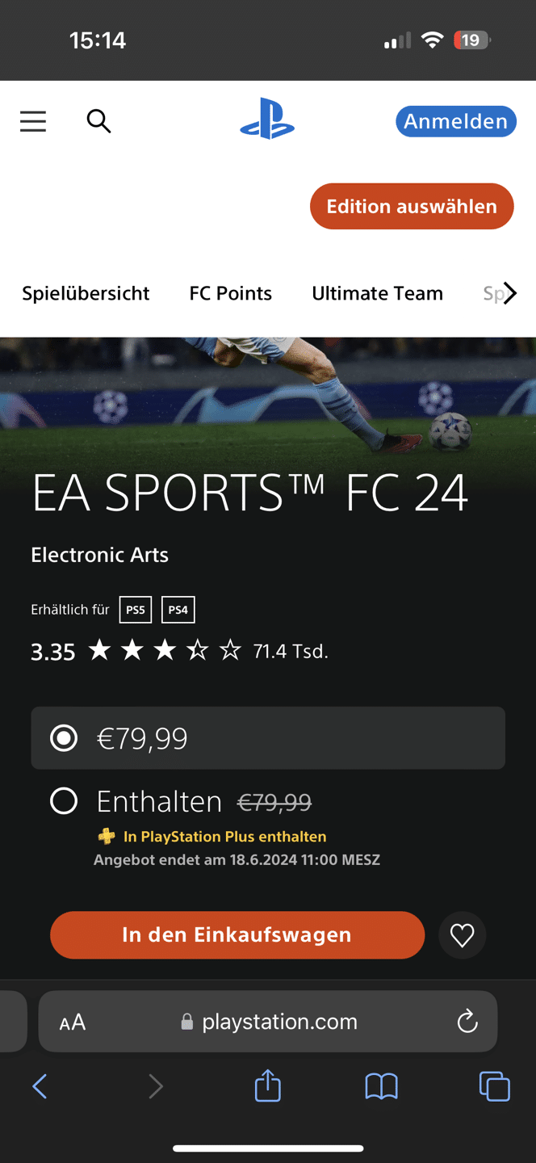Switch to the FC Points tab
The height and width of the screenshot is (1163, 536).
231,293
